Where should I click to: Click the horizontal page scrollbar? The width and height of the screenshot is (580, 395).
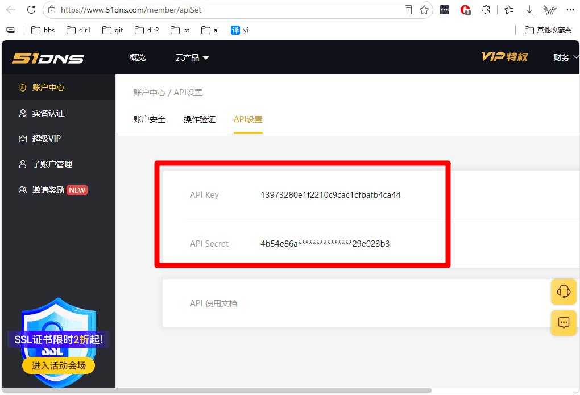tap(217, 390)
